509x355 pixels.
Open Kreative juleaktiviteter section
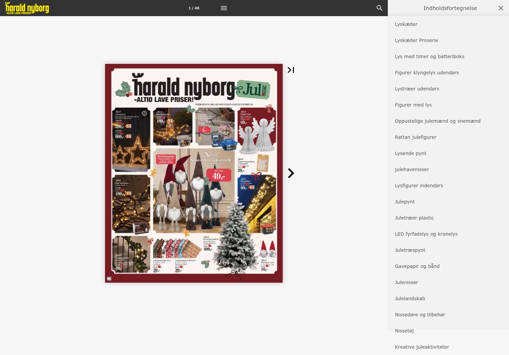click(x=448, y=347)
